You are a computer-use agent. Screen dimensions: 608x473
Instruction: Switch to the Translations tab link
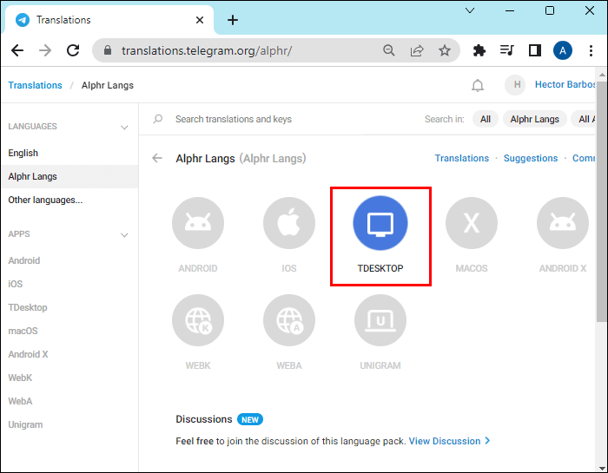coord(461,158)
